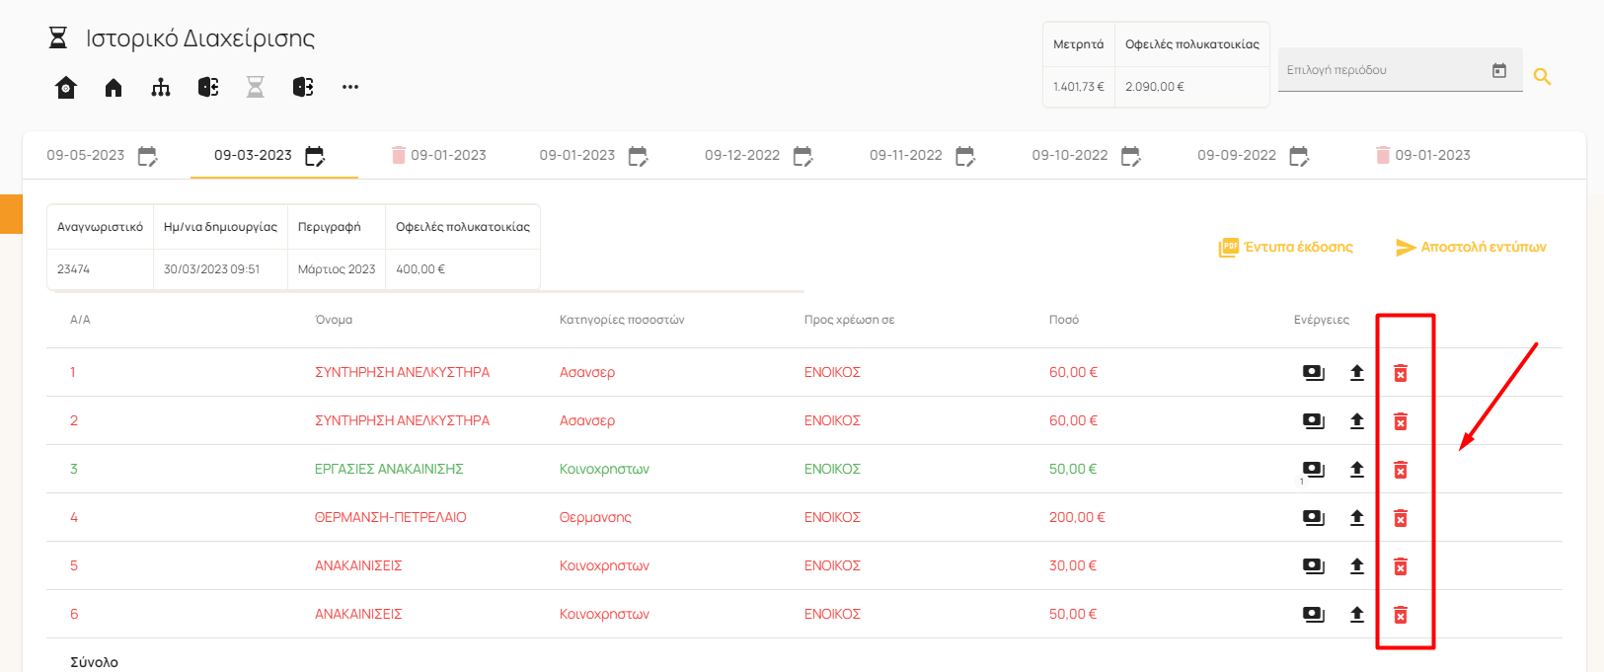This screenshot has height=672, width=1604.
Task: Click the three-dots more options icon
Action: [350, 88]
